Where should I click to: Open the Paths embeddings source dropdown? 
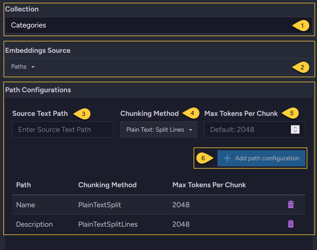coord(159,67)
